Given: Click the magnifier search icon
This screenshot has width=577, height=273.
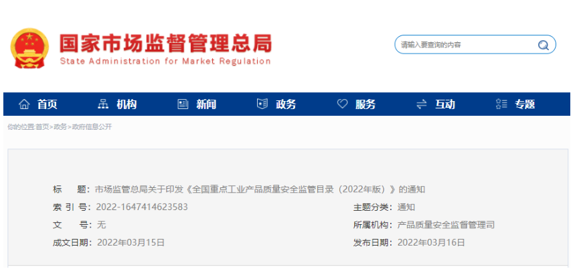Looking at the screenshot, I should pos(543,45).
